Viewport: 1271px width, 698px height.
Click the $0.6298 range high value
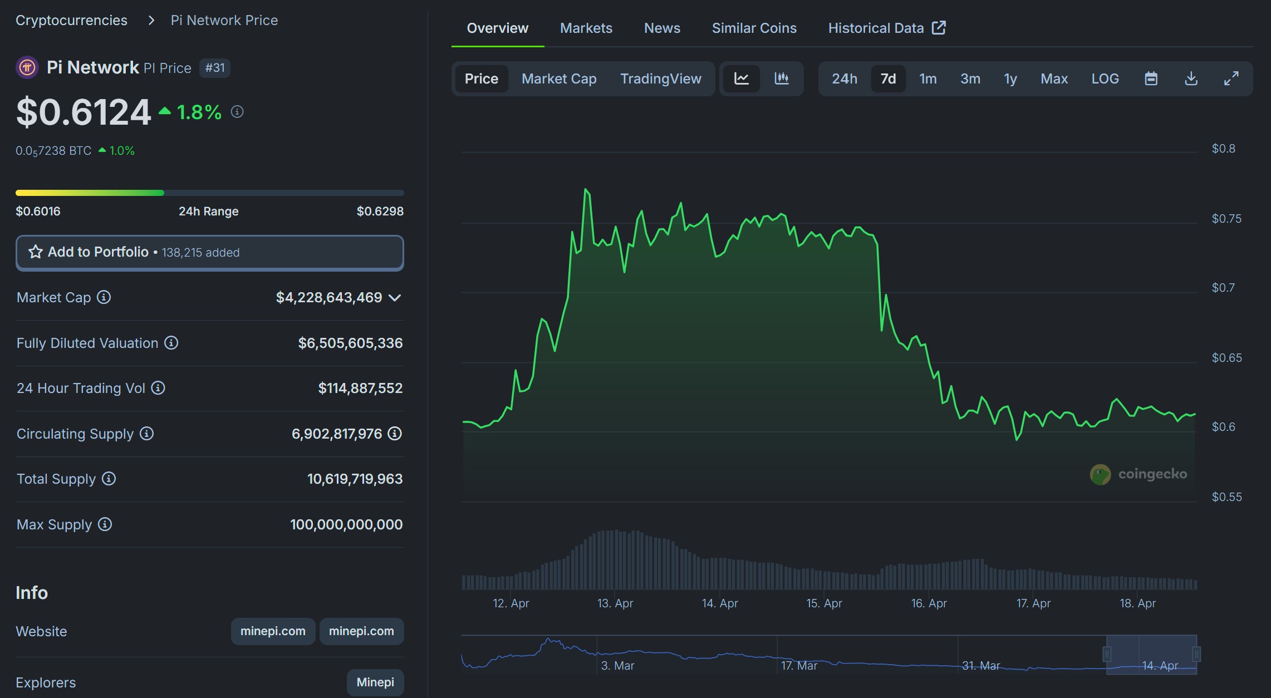click(380, 212)
